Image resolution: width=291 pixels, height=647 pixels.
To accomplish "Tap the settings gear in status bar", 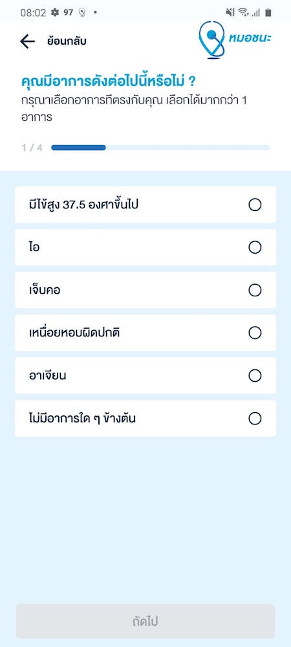I will point(55,12).
